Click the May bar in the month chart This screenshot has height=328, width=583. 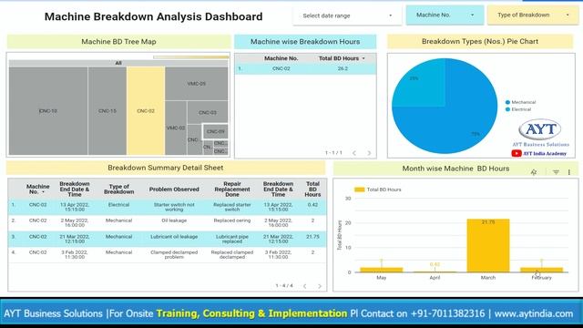click(x=382, y=270)
